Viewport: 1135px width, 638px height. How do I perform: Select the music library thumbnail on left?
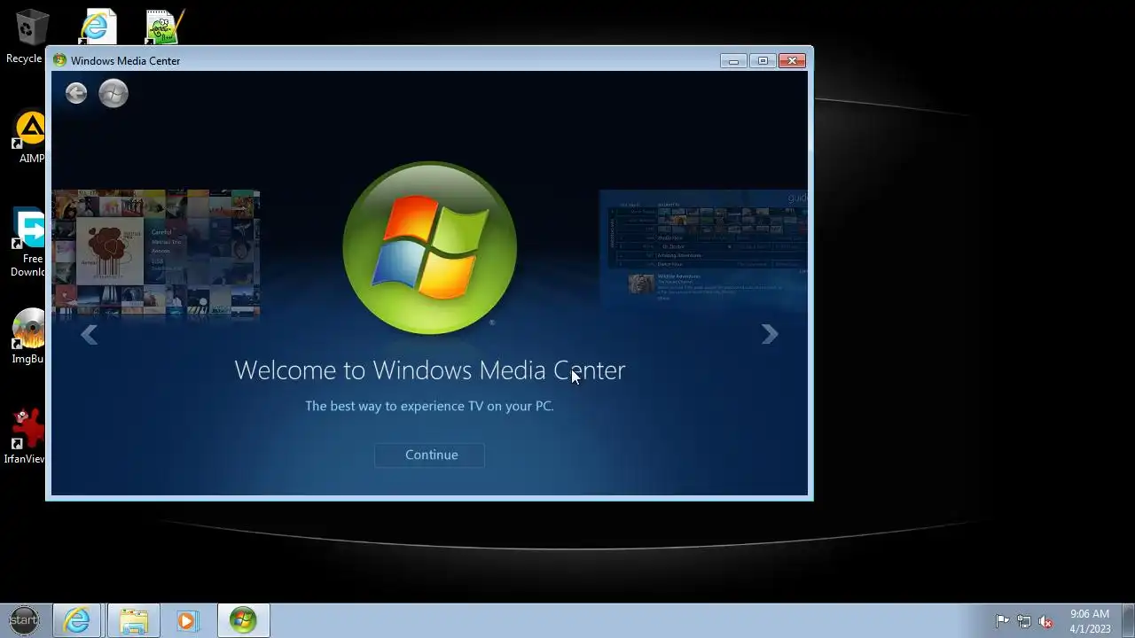pyautogui.click(x=156, y=253)
